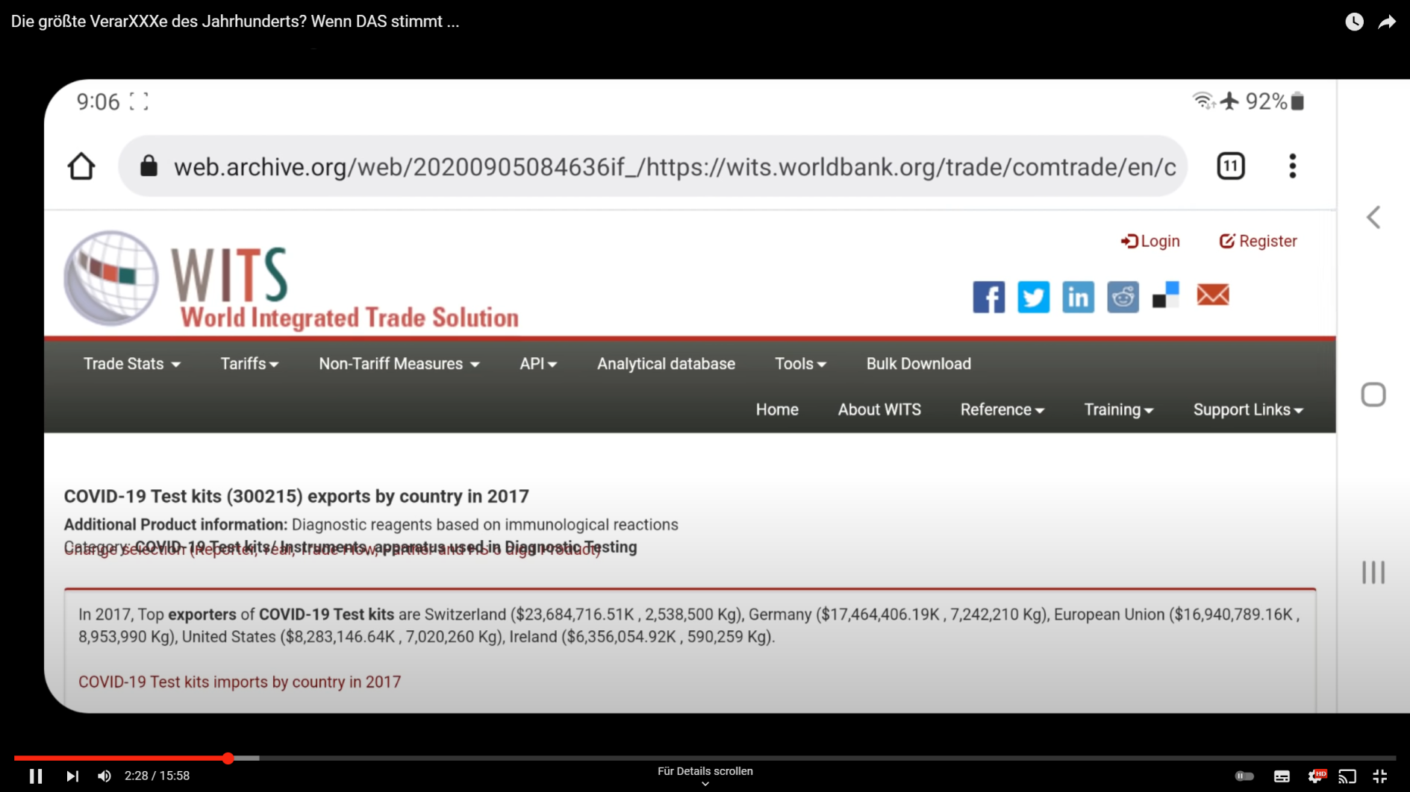Screen dimensions: 1410x792
Task: Expand the Reference dropdown
Action: 1002,409
